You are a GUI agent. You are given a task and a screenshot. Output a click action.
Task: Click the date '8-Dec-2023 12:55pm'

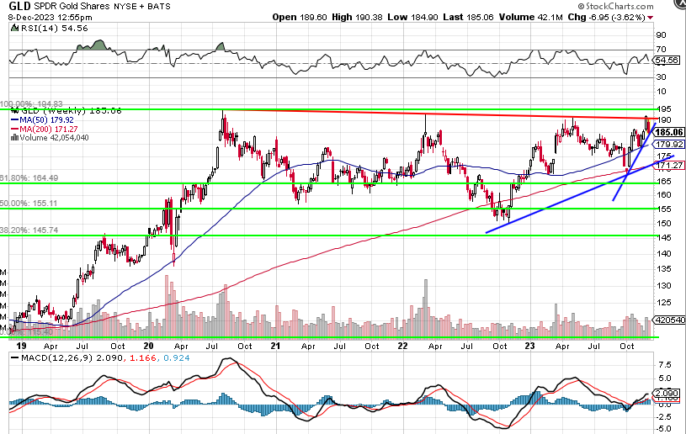[x=51, y=18]
